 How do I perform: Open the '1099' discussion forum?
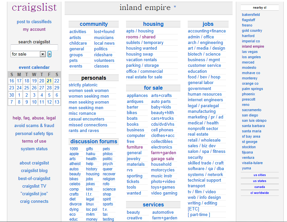pyautogui.click(x=74, y=149)
